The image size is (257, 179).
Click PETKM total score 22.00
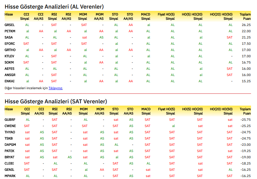point(246,31)
